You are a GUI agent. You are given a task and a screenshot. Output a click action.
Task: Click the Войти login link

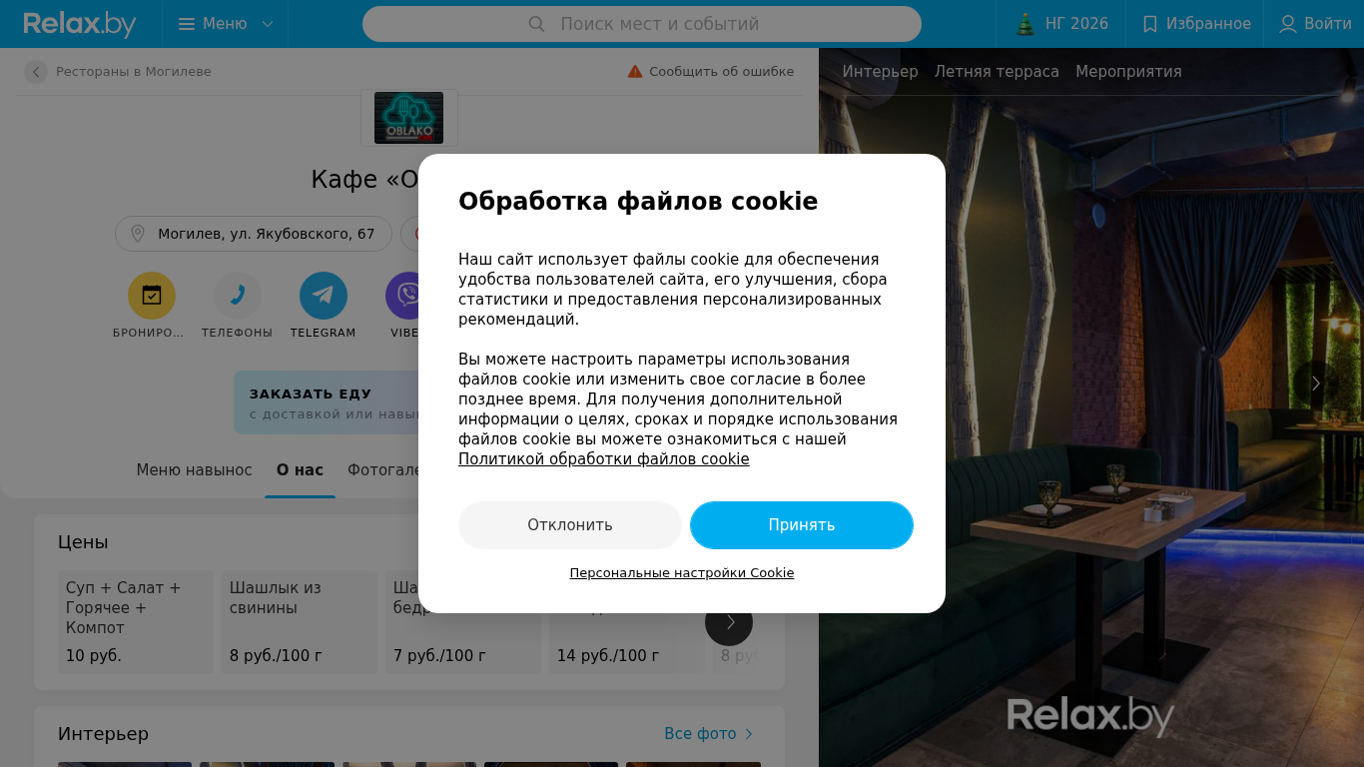(x=1315, y=24)
